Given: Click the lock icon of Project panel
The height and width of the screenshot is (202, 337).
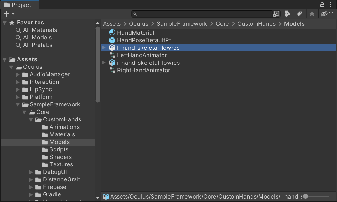Looking at the screenshot, I should [322, 4].
